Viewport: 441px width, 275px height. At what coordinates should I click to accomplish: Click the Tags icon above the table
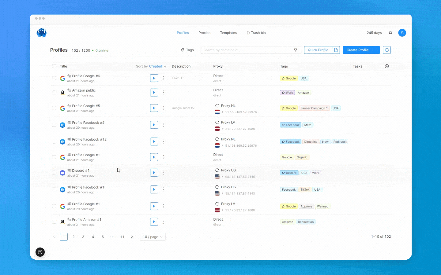[183, 50]
